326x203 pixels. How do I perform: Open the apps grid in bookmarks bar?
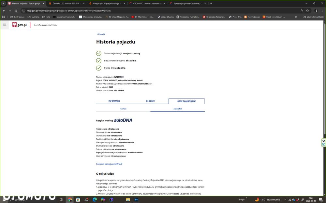tap(3, 17)
